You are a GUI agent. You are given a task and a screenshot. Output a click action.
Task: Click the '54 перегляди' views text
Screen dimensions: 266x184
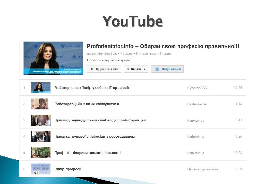click(x=146, y=53)
